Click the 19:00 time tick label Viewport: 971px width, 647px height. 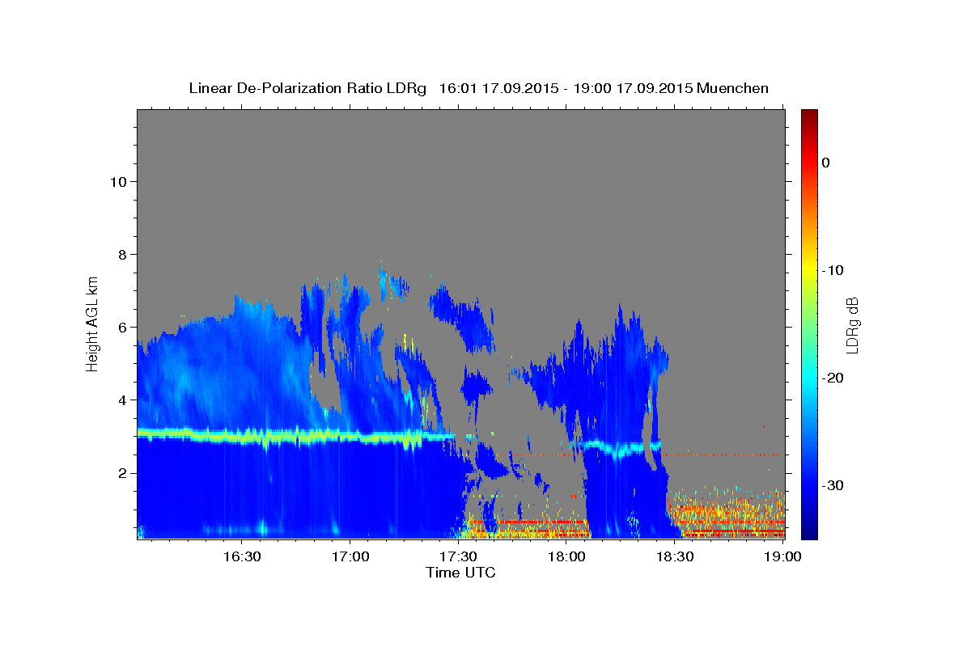(x=782, y=556)
